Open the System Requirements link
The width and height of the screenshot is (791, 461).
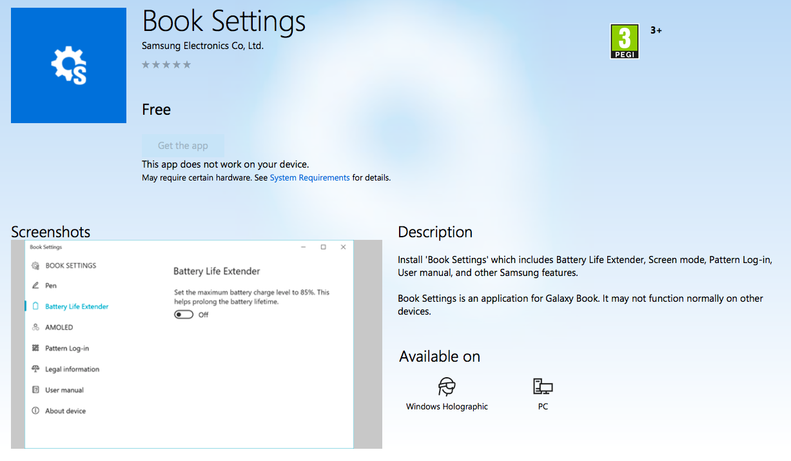pos(309,178)
